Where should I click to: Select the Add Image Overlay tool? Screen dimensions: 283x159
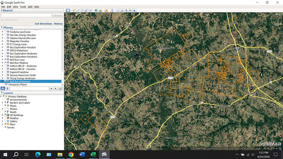pyautogui.click(x=86, y=11)
